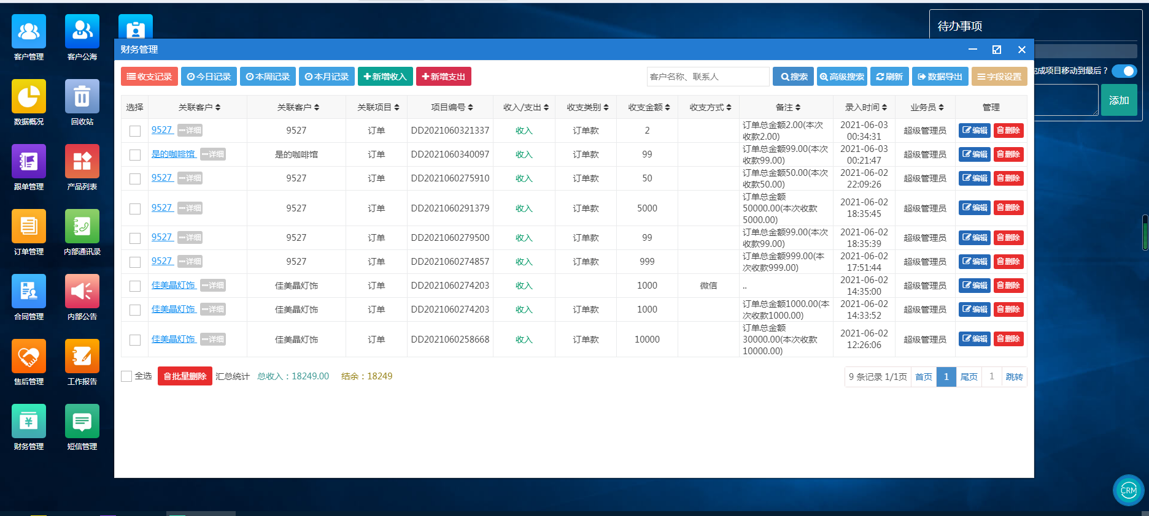
Task: Sort by the 录入时间 column header
Action: tap(865, 107)
